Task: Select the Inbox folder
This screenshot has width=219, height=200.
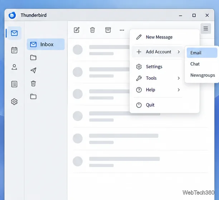Action: click(x=46, y=44)
